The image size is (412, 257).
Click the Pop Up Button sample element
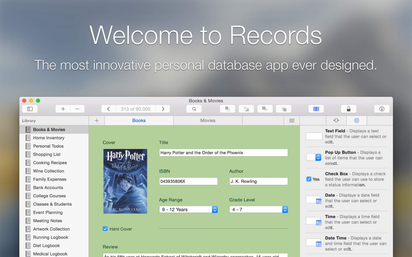point(314,157)
